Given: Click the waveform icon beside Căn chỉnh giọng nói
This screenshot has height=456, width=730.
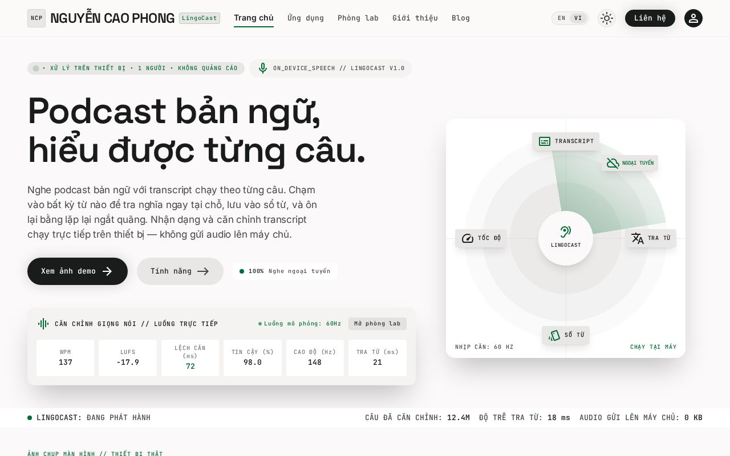Looking at the screenshot, I should [x=43, y=324].
